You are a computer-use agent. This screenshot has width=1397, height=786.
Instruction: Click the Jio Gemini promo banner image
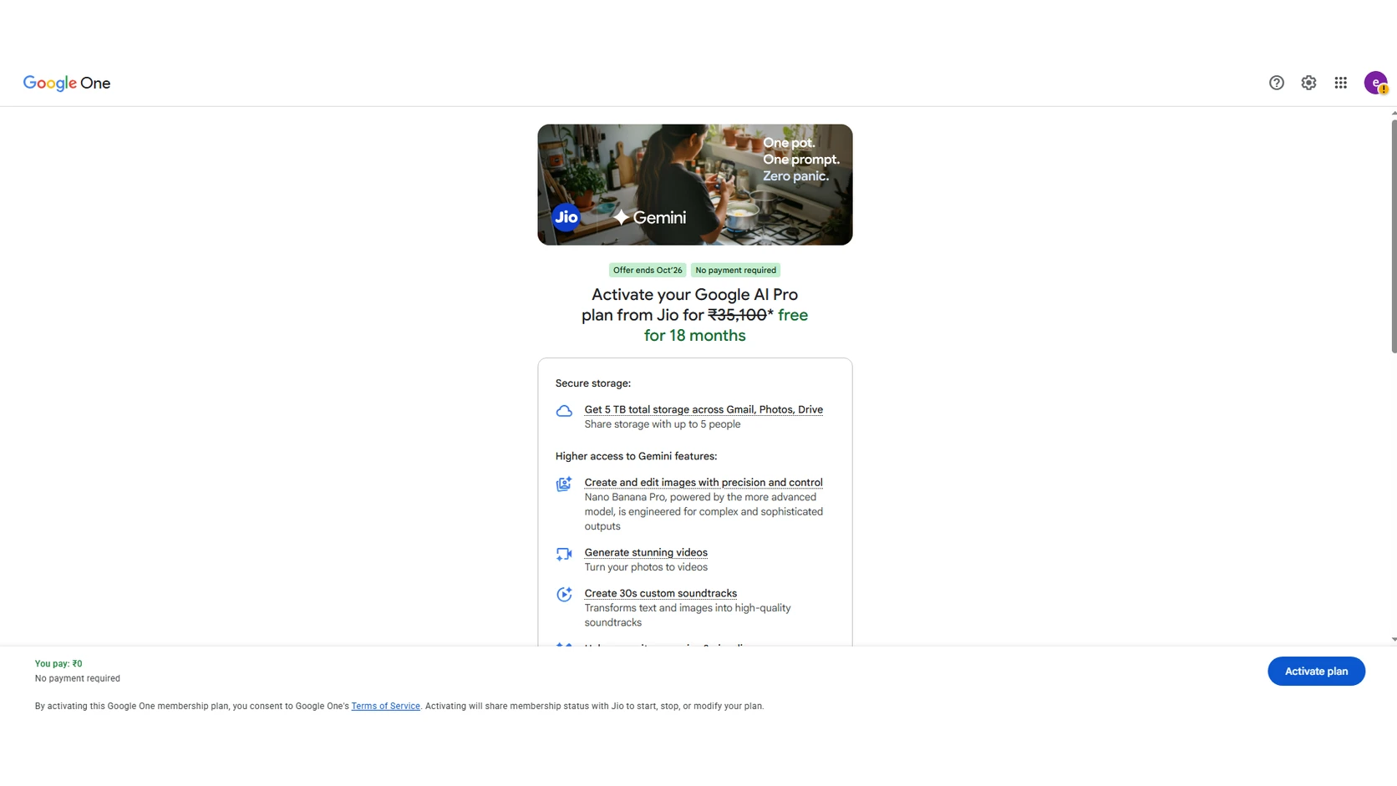pos(694,185)
